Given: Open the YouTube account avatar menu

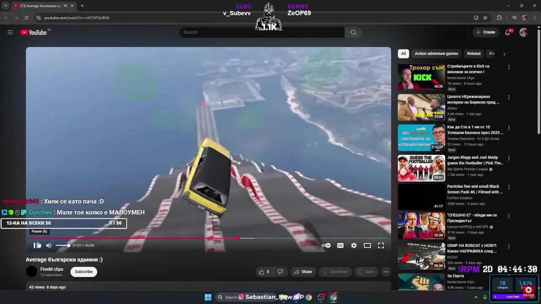Looking at the screenshot, I should pos(523,32).
